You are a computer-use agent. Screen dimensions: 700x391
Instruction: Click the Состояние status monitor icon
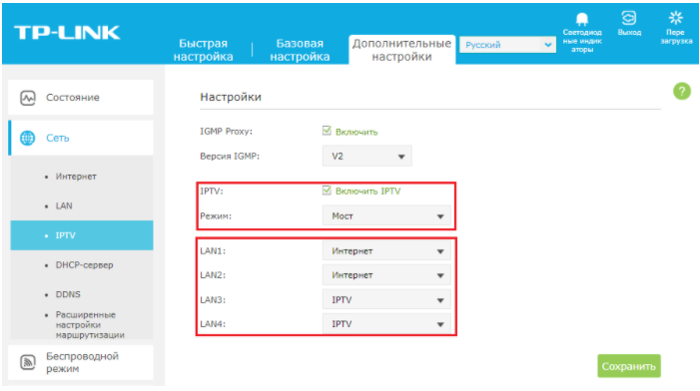point(28,98)
